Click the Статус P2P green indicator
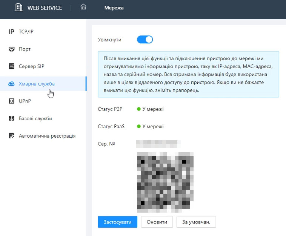 coord(138,109)
